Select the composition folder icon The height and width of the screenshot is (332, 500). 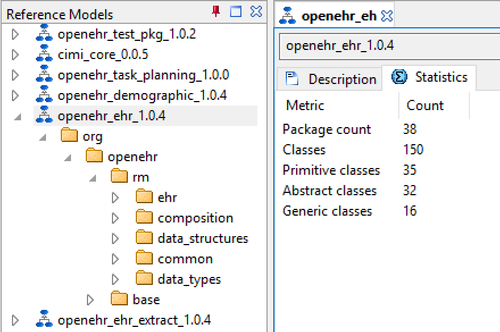[144, 217]
